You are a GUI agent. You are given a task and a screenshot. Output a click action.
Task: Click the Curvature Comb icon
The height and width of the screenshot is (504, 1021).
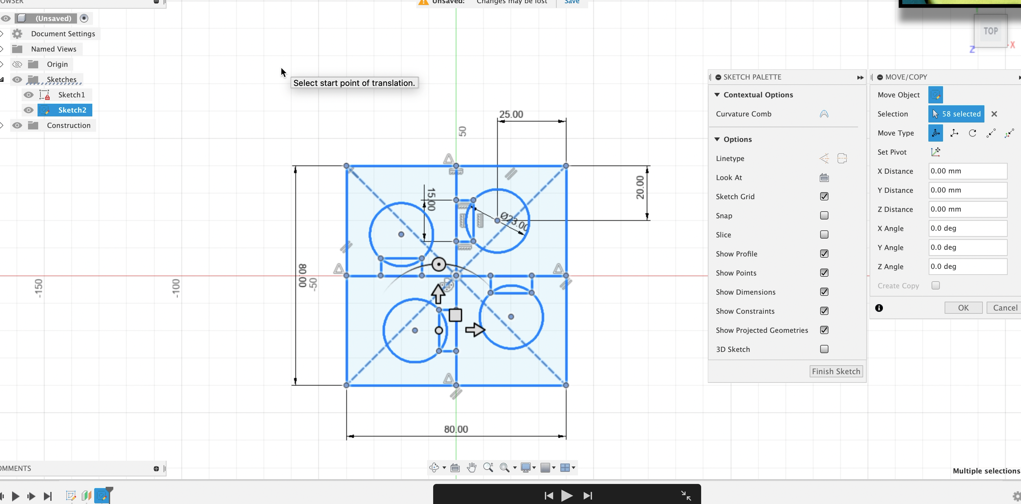824,114
